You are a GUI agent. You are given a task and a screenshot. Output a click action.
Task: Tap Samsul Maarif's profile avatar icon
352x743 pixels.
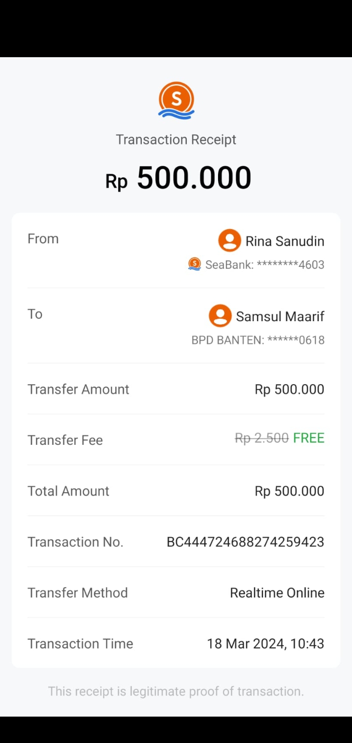[220, 316]
